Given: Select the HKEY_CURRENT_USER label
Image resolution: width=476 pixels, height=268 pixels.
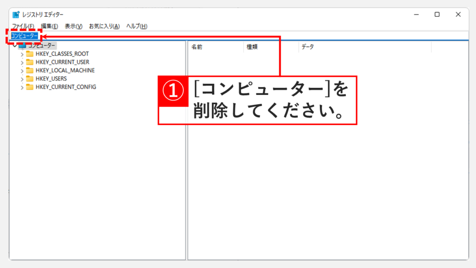Looking at the screenshot, I should point(63,62).
